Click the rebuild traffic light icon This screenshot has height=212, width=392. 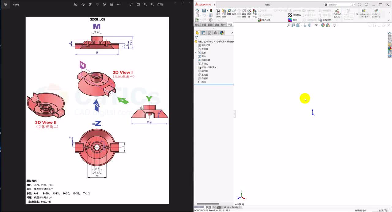coord(211,11)
